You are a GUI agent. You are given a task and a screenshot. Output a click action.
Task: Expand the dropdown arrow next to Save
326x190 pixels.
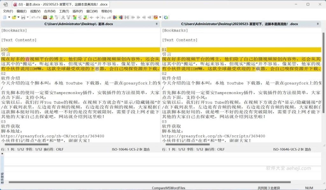27,18
